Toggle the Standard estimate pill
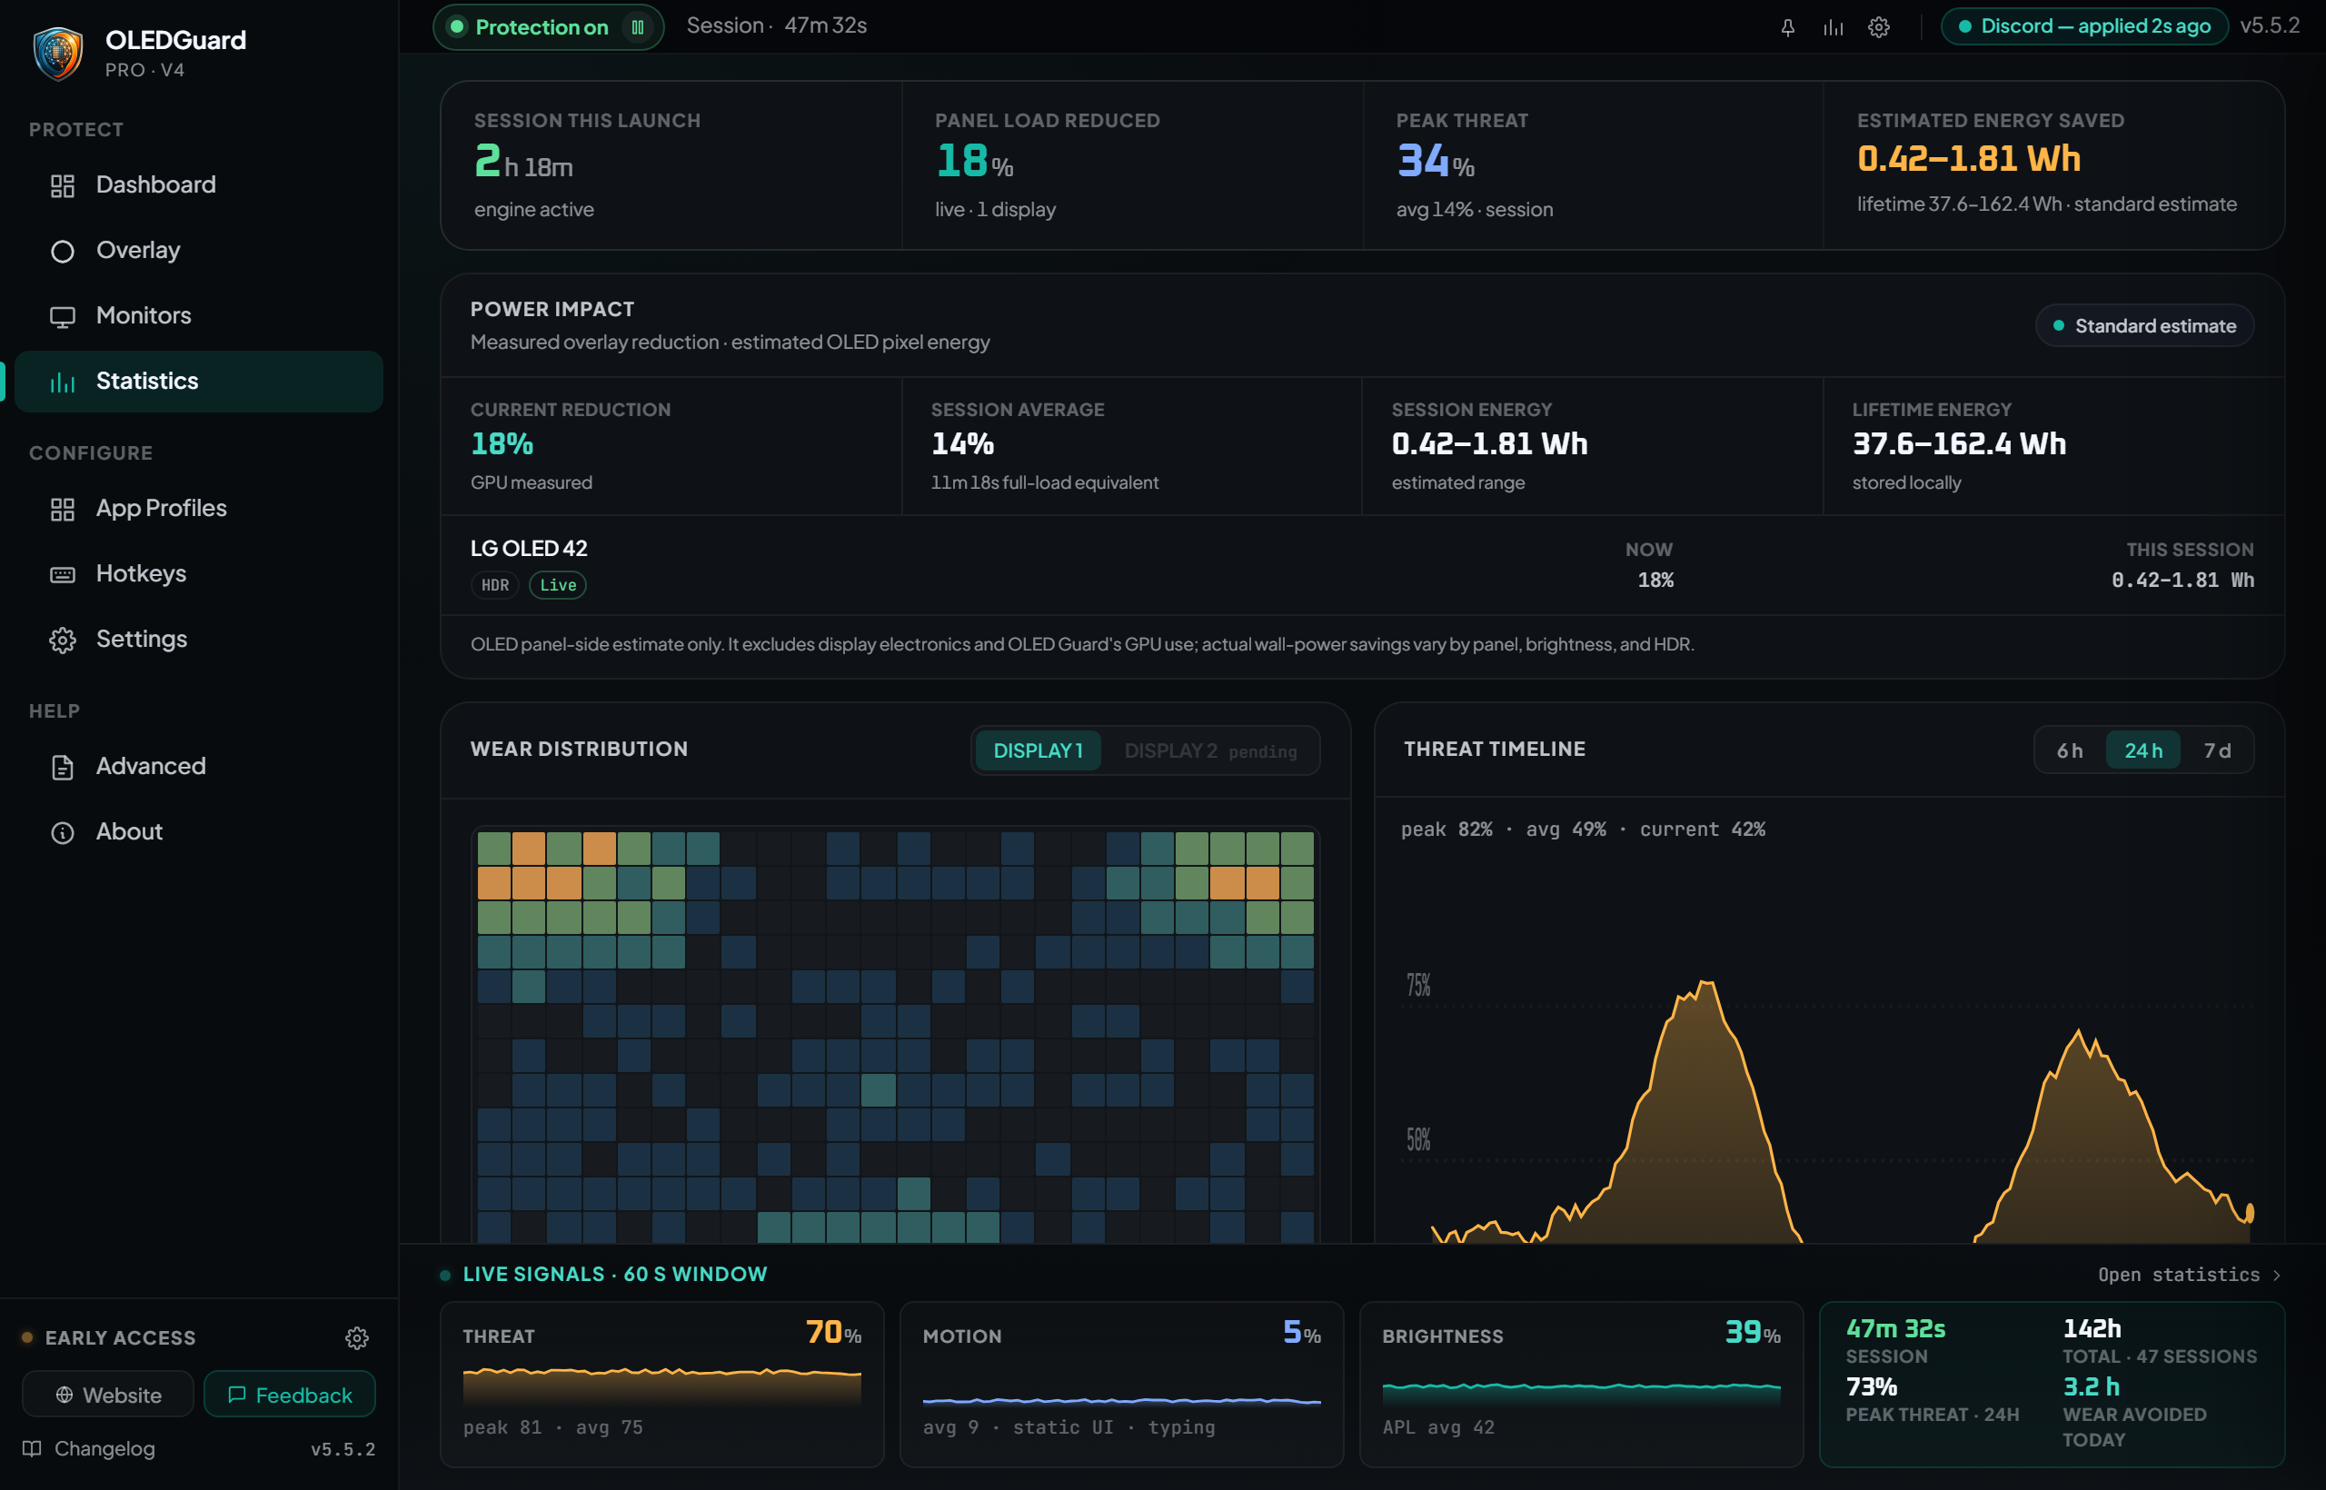 coord(2144,326)
